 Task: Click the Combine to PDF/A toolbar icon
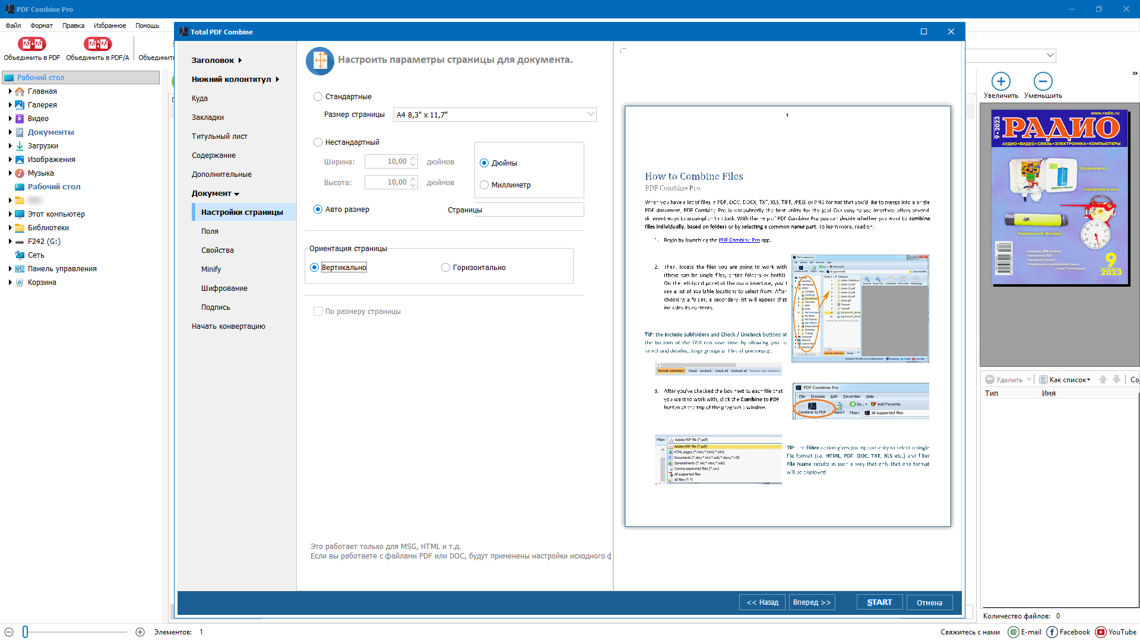click(97, 45)
